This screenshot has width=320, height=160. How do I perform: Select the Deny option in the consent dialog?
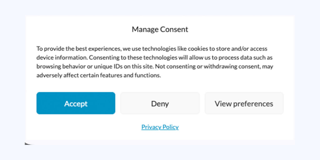tap(160, 103)
